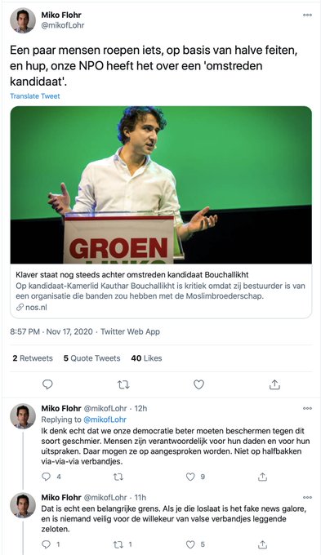This screenshot has height=555, width=321.
Task: View the 5 Quote Tweets list
Action: point(91,358)
